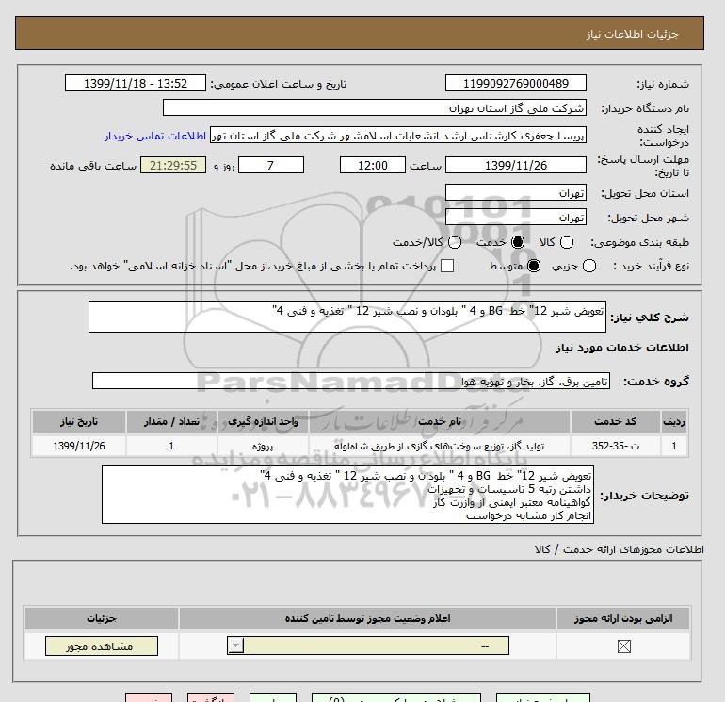This screenshot has width=725, height=702.
Task: Open the اطلاعات تماس خریدار link
Action: 155,136
